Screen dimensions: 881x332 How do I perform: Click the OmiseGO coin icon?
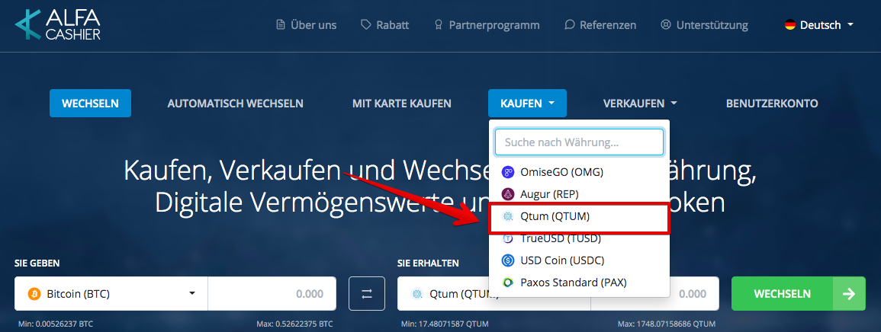(x=508, y=172)
